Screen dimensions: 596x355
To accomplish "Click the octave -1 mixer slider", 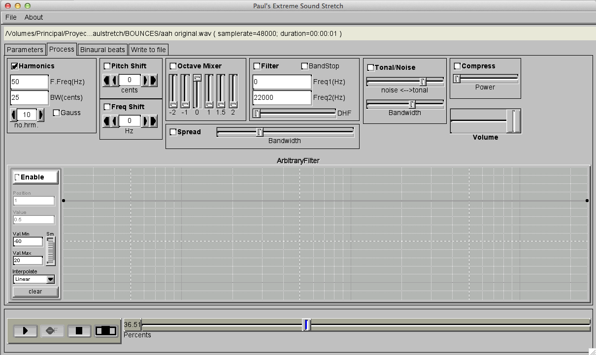I will coord(185,91).
